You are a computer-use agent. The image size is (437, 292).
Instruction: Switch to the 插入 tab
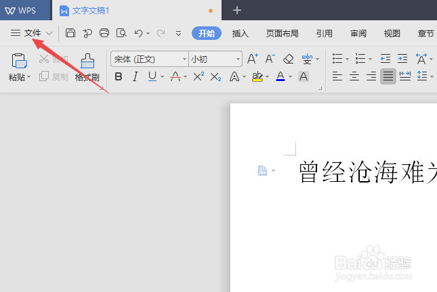tap(241, 34)
